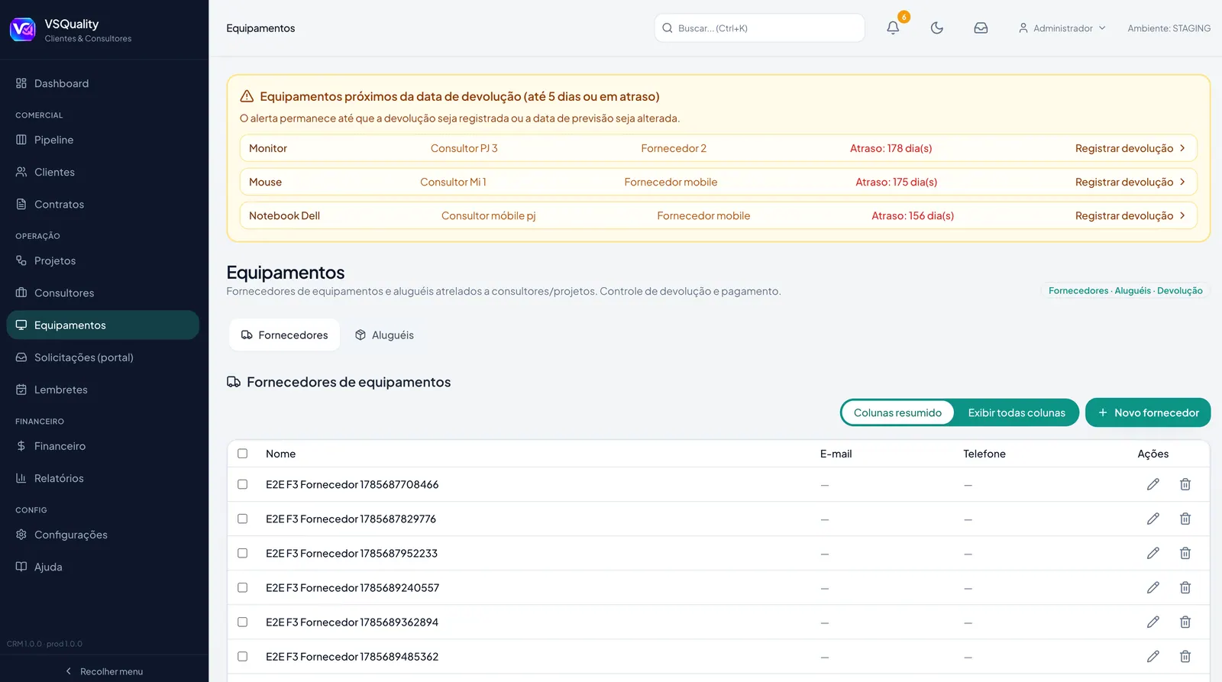1222x682 pixels.
Task: Open Dashboard in the sidebar
Action: click(x=103, y=83)
